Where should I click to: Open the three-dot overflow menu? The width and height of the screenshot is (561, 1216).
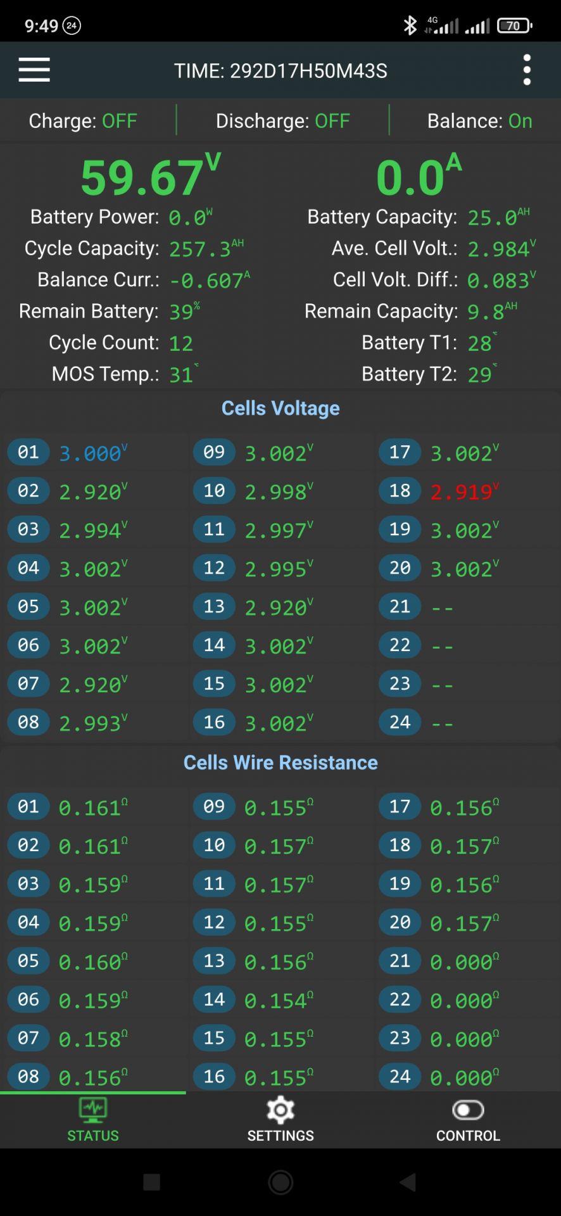[x=527, y=70]
